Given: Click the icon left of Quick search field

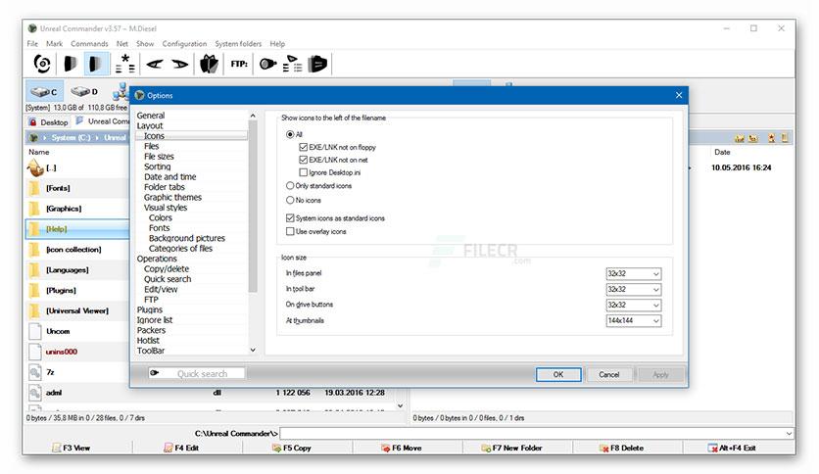Looking at the screenshot, I should coord(155,373).
